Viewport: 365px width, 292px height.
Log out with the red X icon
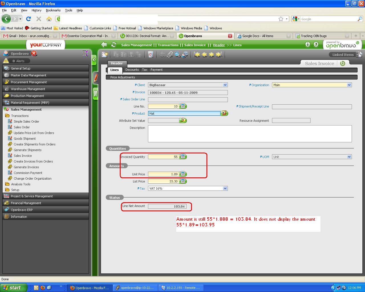tap(34, 53)
